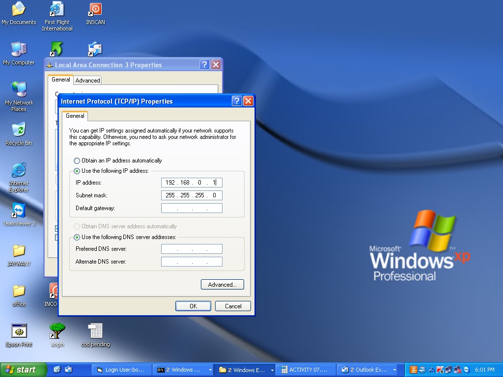This screenshot has width=503, height=377.
Task: Open the aogm tree icon shortcut
Action: tap(57, 335)
